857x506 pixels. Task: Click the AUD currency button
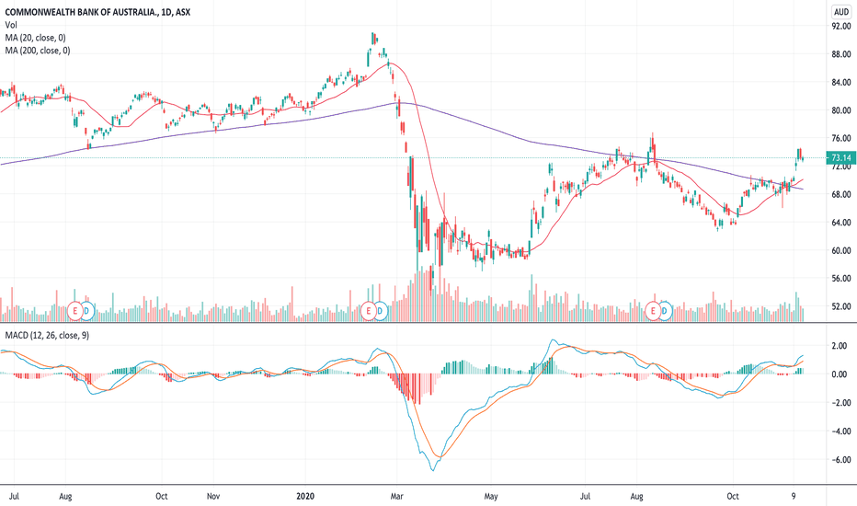tap(841, 11)
